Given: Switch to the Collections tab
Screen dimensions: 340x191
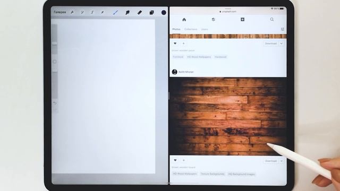Looking at the screenshot, I should tap(191, 29).
